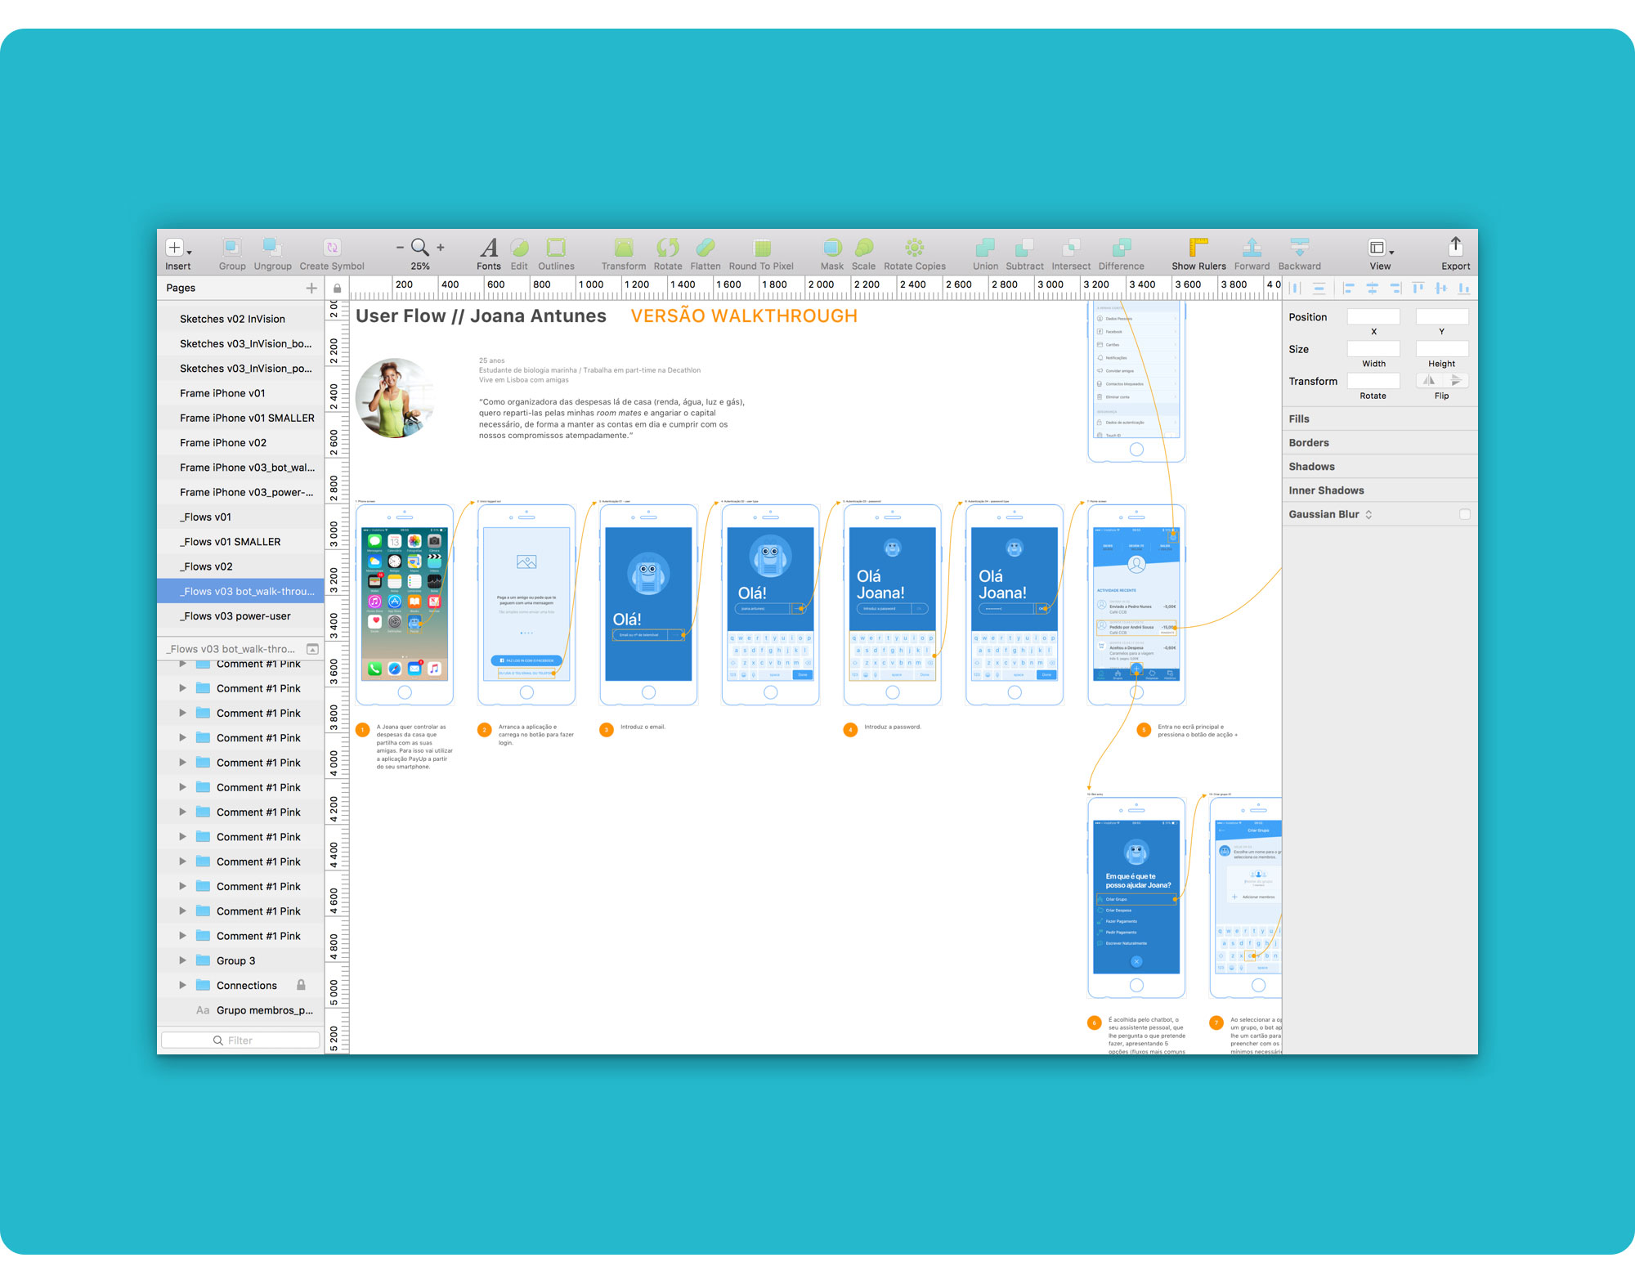Open the _Flows v03 power-user page

click(236, 615)
